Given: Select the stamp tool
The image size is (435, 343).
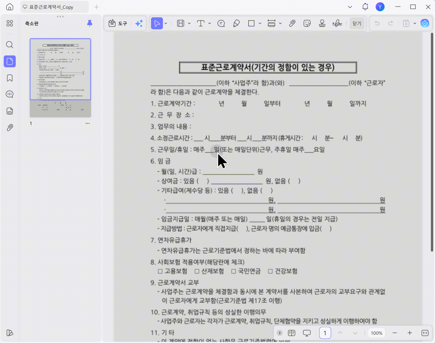Looking at the screenshot, I should (322, 24).
